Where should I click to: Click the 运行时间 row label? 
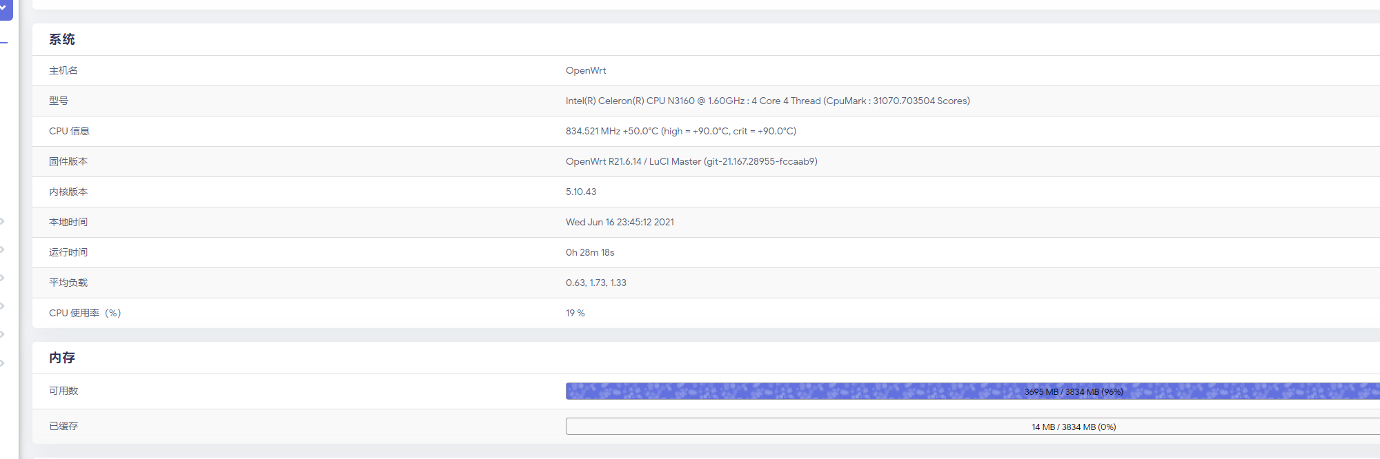tap(68, 252)
